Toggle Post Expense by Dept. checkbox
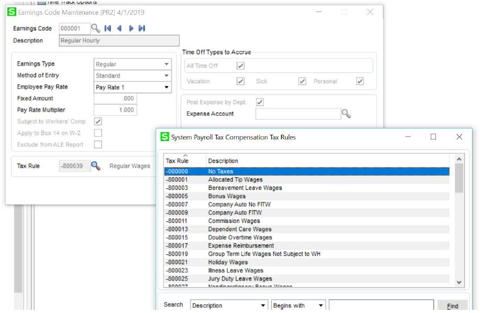 tap(260, 102)
